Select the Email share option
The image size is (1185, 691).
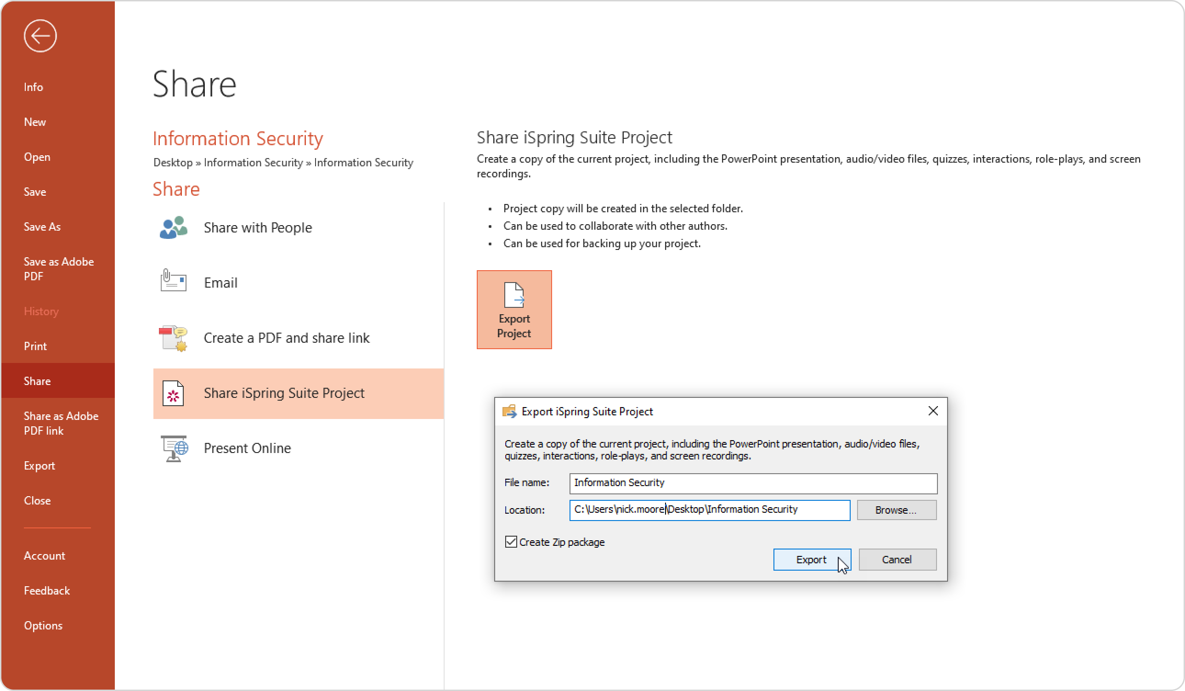(x=298, y=283)
